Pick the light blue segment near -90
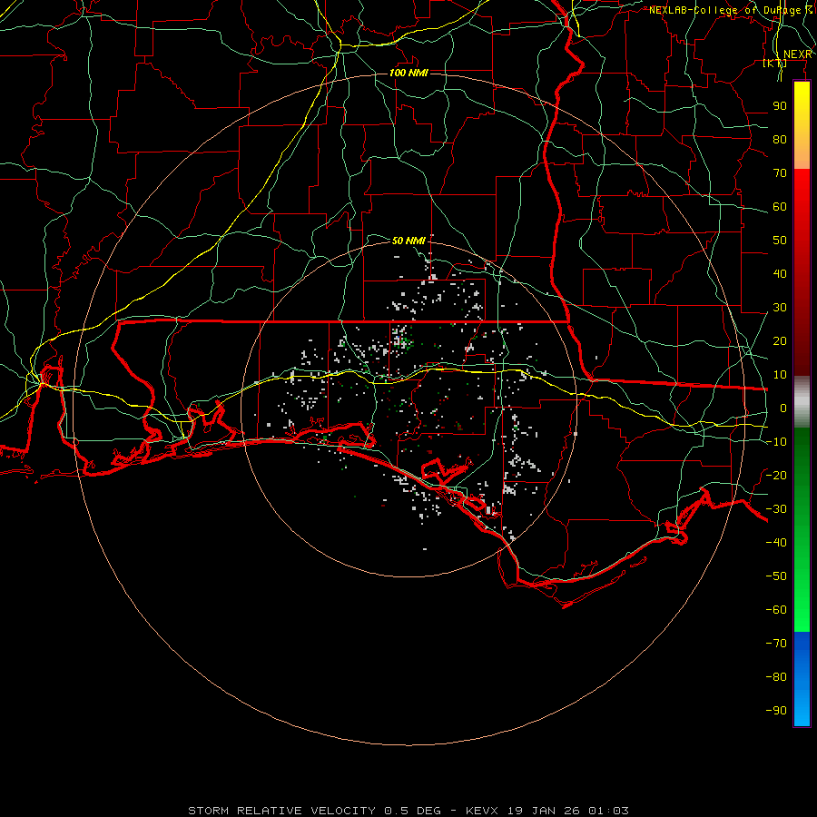Viewport: 817px width, 817px height. pyautogui.click(x=802, y=711)
